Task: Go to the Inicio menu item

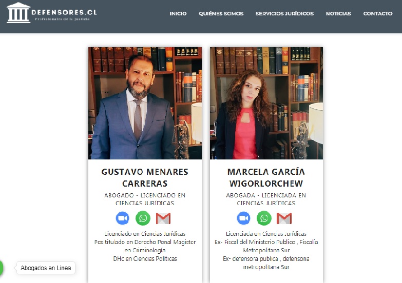Action: click(x=178, y=13)
